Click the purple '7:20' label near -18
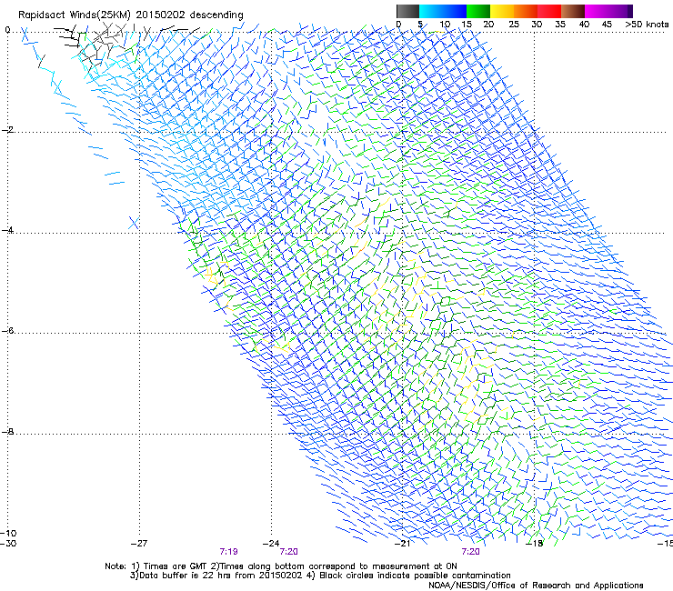 (470, 552)
